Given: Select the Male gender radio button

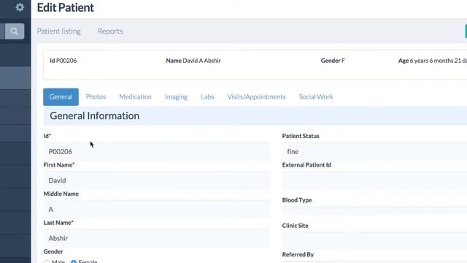Looking at the screenshot, I should click(x=47, y=262).
